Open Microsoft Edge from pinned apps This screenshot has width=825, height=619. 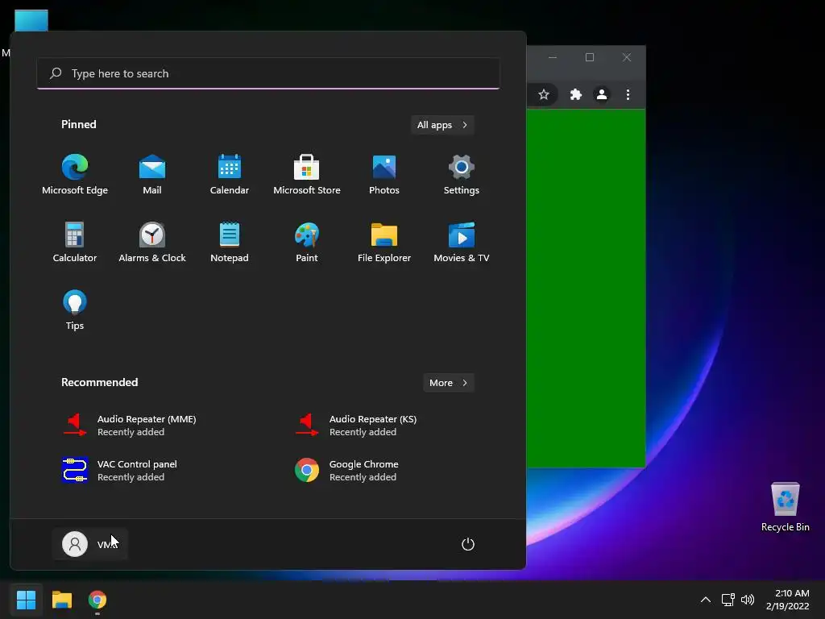click(75, 175)
